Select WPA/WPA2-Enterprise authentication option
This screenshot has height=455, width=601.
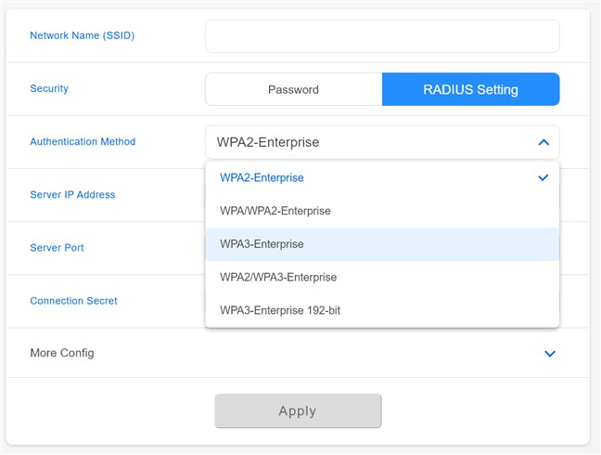pos(275,211)
